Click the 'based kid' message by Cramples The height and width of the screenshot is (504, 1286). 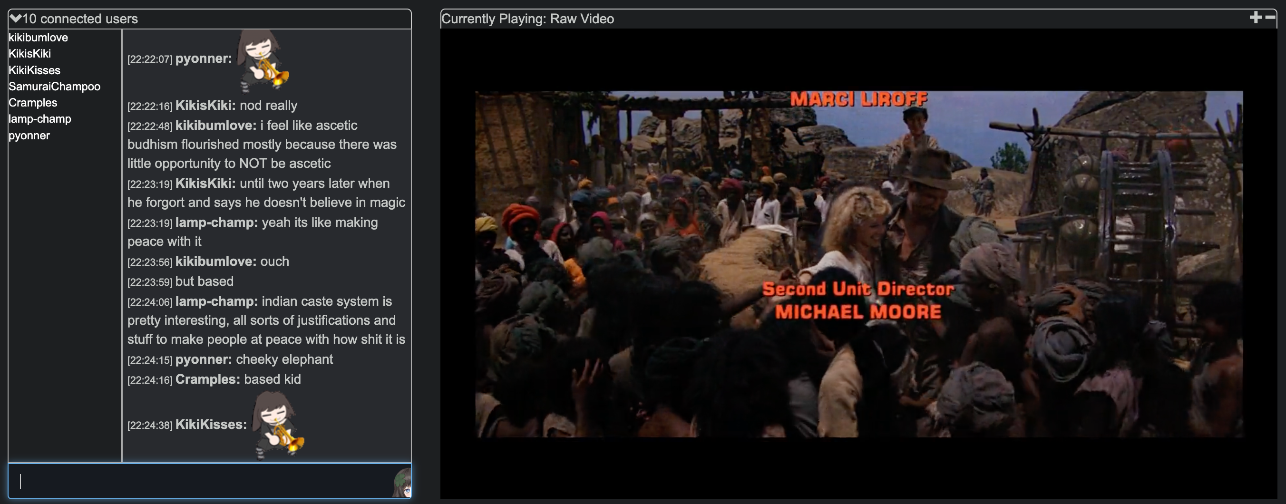tap(273, 379)
